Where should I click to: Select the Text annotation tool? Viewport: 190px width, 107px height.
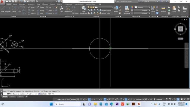[61, 9]
